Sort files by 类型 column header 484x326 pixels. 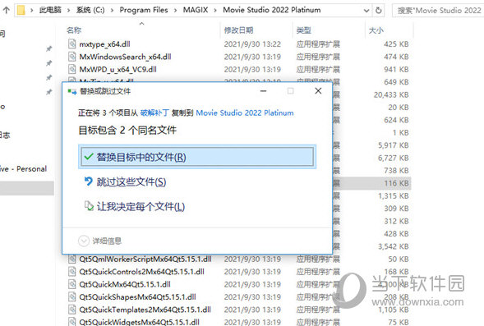pyautogui.click(x=304, y=30)
